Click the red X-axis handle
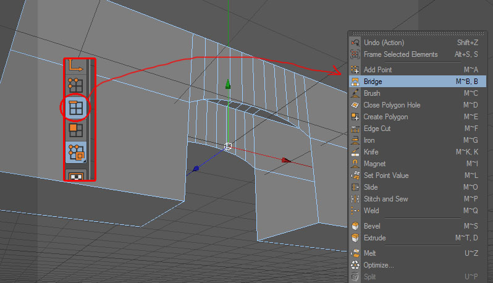This screenshot has height=283, width=493. 286,161
